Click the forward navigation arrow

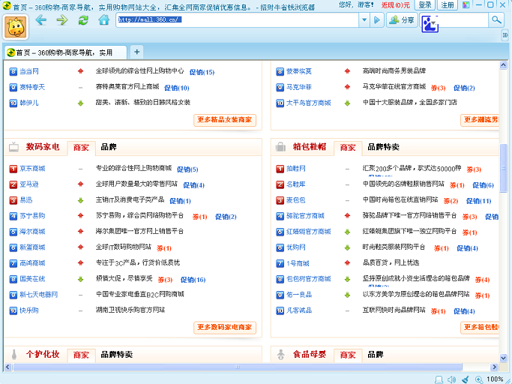click(x=61, y=19)
